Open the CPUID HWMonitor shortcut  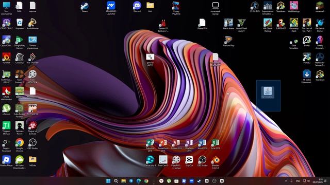[x=6, y=94]
